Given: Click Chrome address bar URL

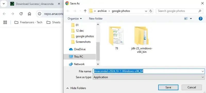Looking at the screenshot, I should point(54,14).
